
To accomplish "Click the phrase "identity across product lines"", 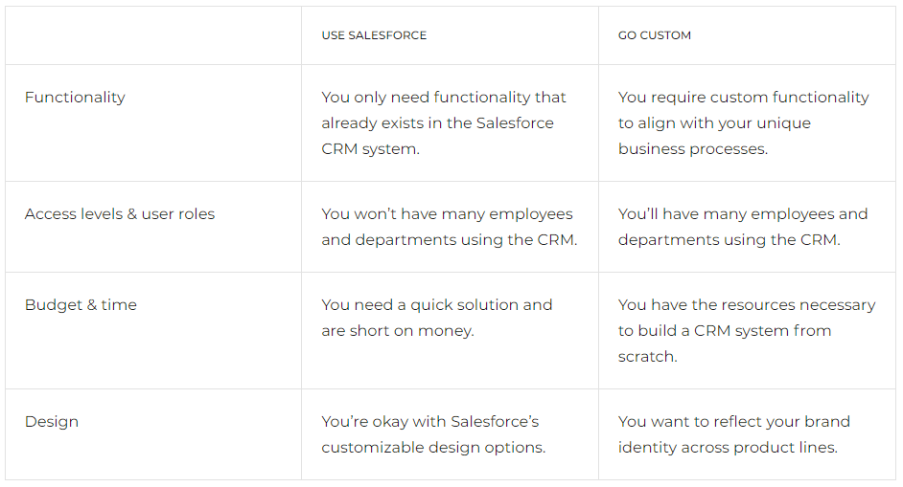I will pos(728,448).
